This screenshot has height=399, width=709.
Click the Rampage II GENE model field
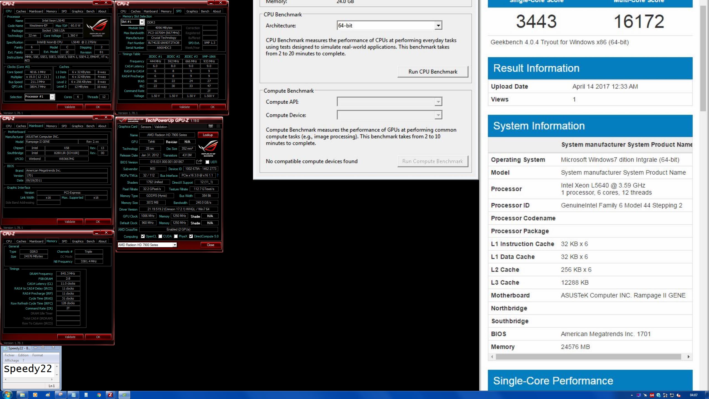pyautogui.click(x=52, y=142)
